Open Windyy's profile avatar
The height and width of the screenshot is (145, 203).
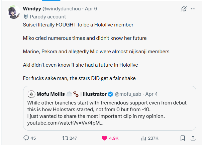tap(14, 12)
